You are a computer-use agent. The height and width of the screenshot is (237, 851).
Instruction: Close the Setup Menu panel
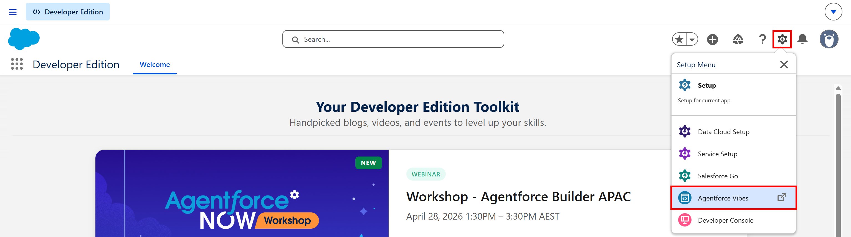pyautogui.click(x=784, y=64)
